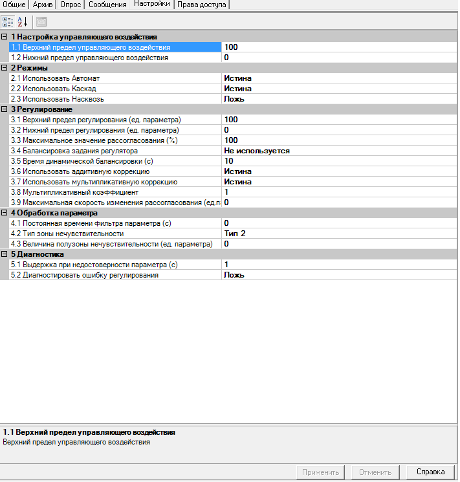Edit 3.5 Время динамической балансировки value

coord(339,161)
